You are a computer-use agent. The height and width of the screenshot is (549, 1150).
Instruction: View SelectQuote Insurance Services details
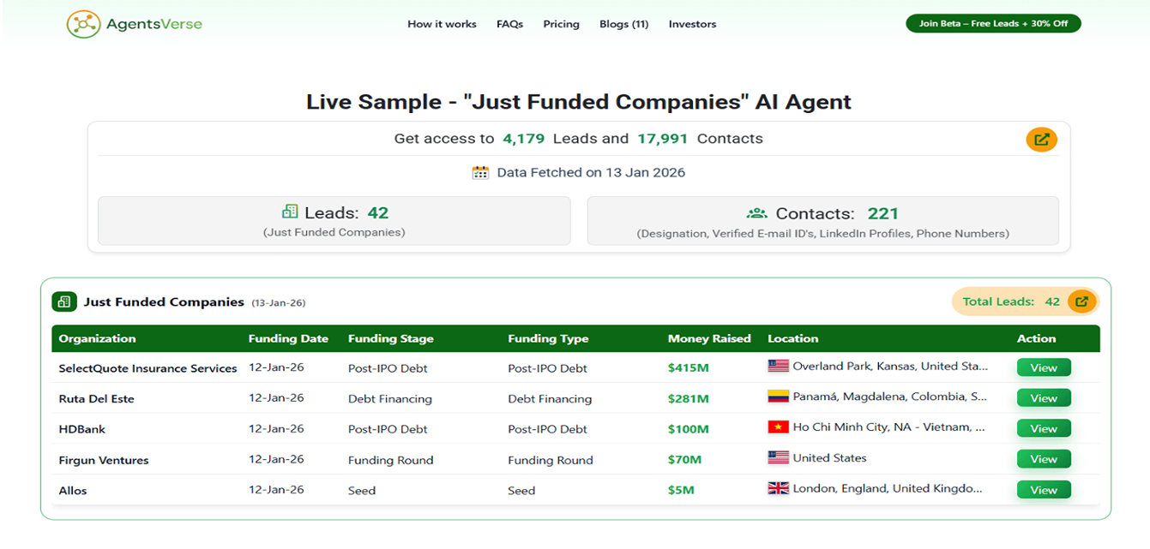coord(1044,367)
